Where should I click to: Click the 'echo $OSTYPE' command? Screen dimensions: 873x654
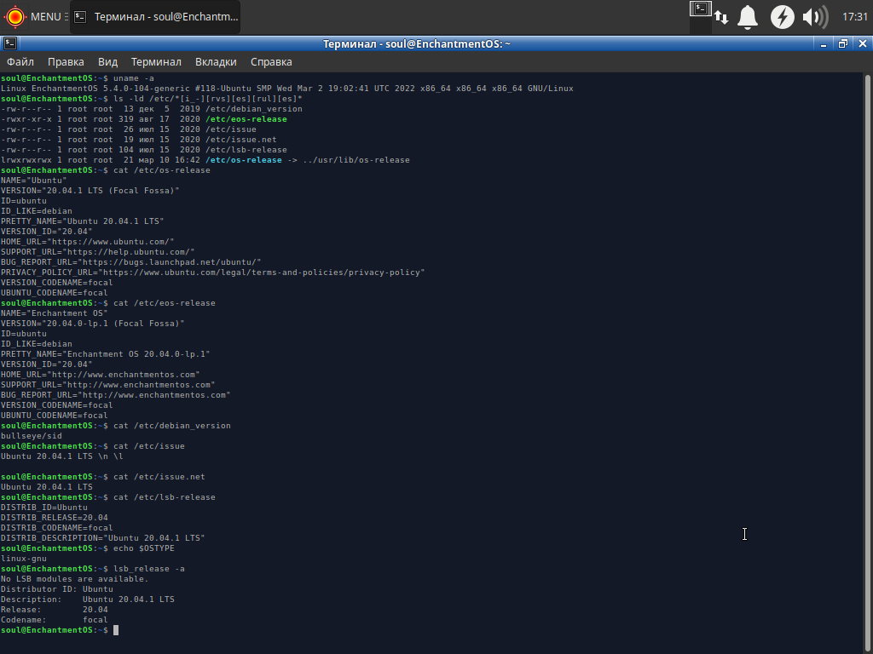(143, 548)
